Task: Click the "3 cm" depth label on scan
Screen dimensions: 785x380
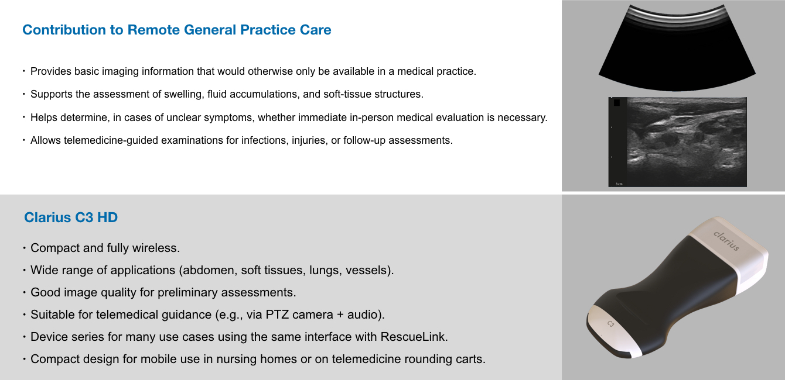Action: [x=619, y=184]
